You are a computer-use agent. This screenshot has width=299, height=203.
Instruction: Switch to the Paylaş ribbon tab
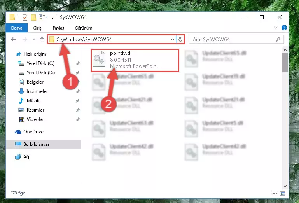point(58,28)
